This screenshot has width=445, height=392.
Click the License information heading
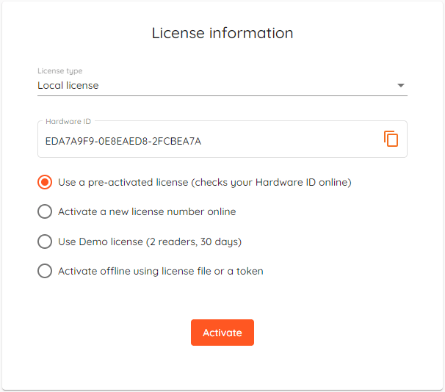[x=222, y=33]
